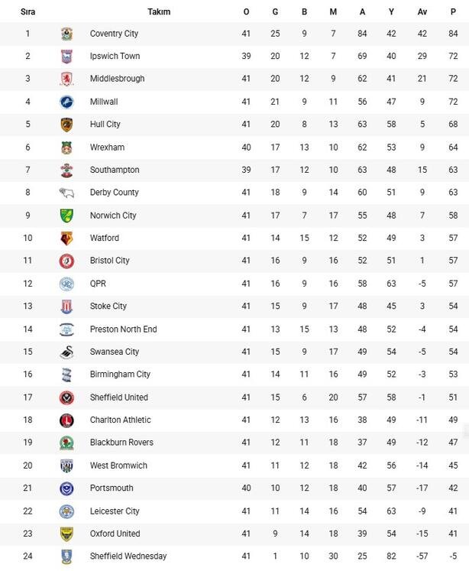Screen dimensions: 469x571
Task: Click the Norwich City canary badge
Action: (x=66, y=216)
